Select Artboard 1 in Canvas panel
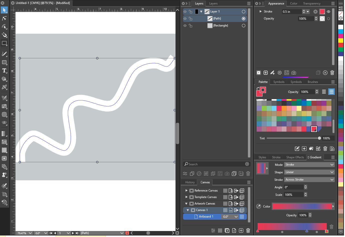Image resolution: width=345 pixels, height=237 pixels. tap(206, 217)
